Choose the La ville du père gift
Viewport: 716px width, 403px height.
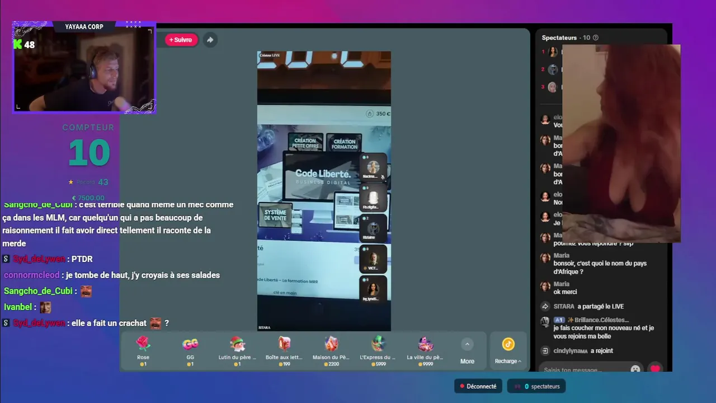tap(425, 351)
